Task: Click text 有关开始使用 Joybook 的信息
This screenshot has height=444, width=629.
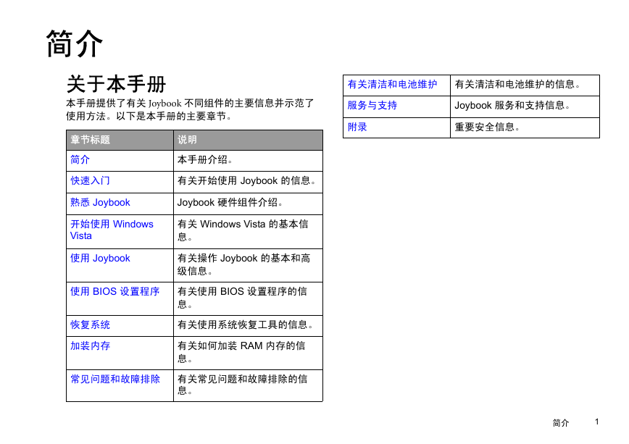Action: coord(246,180)
